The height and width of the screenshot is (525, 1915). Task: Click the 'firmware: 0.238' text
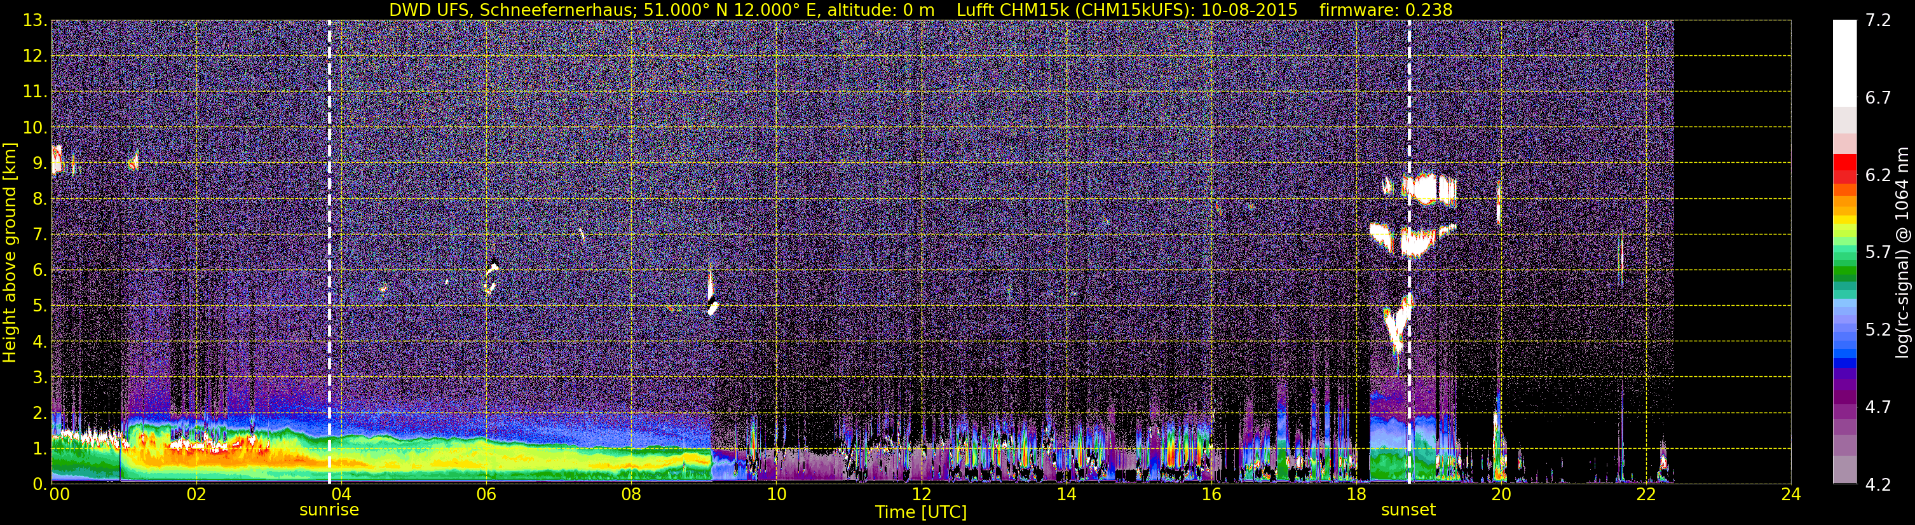pyautogui.click(x=1386, y=10)
